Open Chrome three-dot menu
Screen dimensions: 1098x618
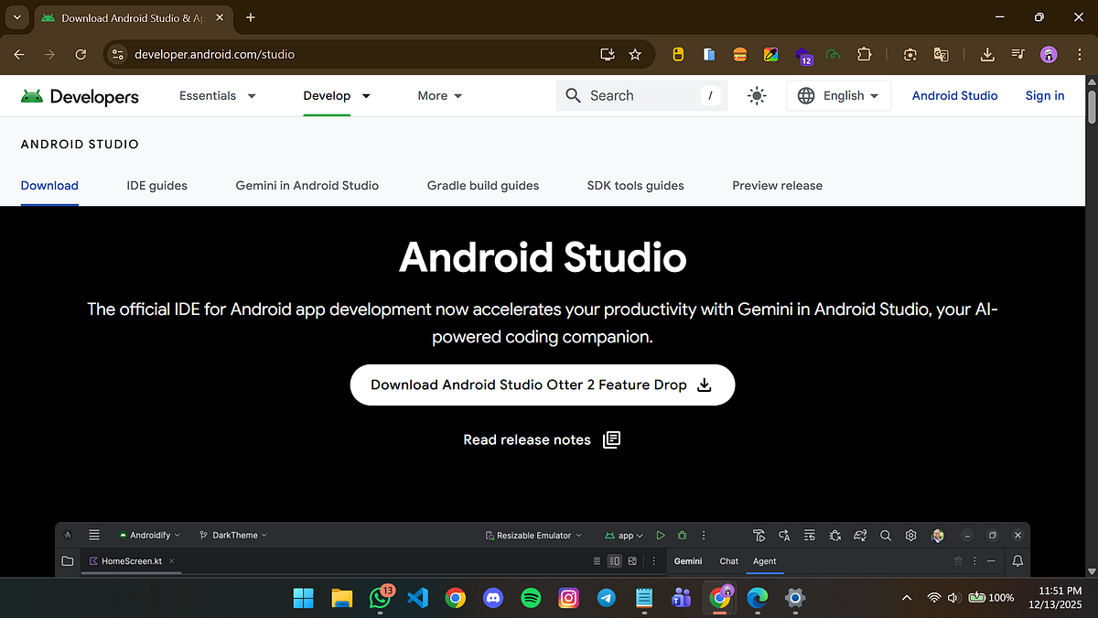1079,54
